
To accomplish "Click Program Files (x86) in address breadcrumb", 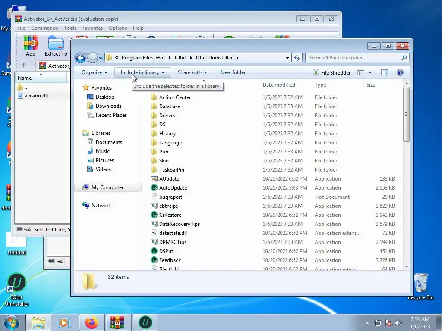I will 143,58.
